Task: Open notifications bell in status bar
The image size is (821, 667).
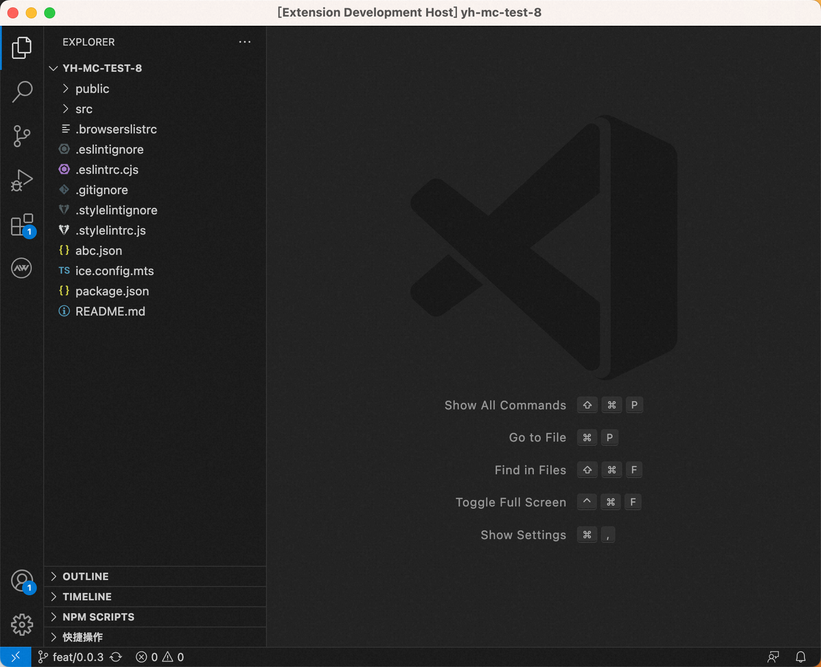Action: coord(801,657)
